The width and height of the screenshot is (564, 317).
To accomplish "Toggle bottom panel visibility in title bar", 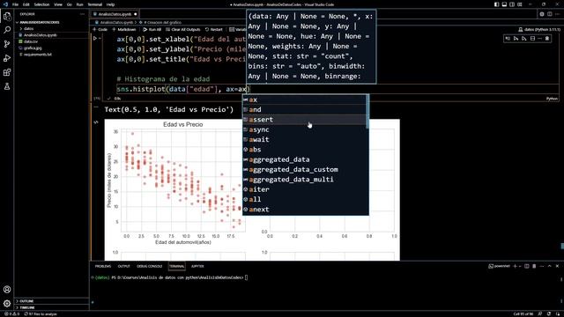I will (x=504, y=4).
